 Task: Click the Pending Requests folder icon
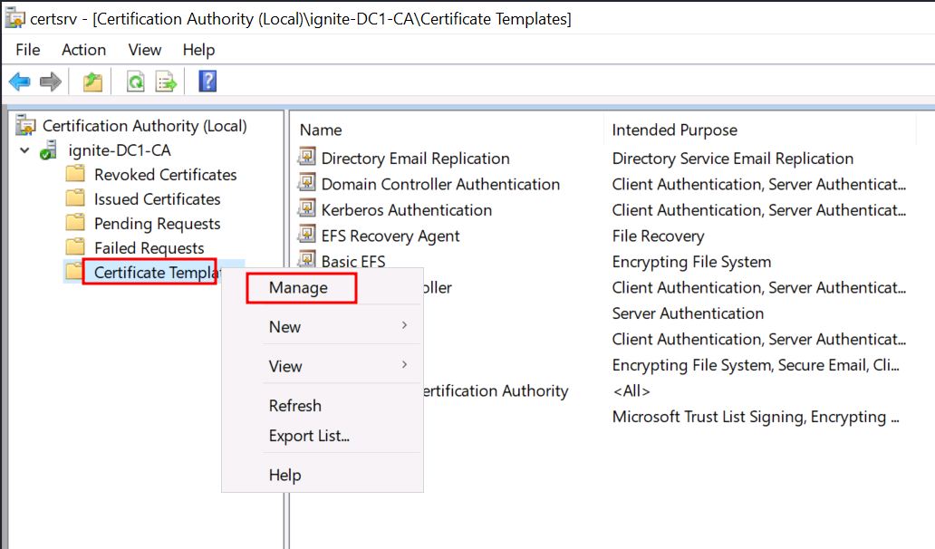[x=75, y=222]
